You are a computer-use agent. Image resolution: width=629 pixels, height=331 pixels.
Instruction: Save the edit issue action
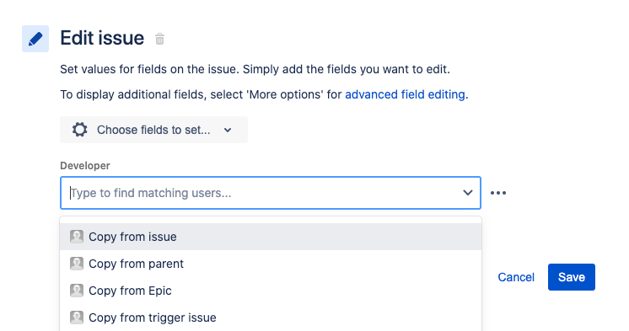pyautogui.click(x=572, y=277)
